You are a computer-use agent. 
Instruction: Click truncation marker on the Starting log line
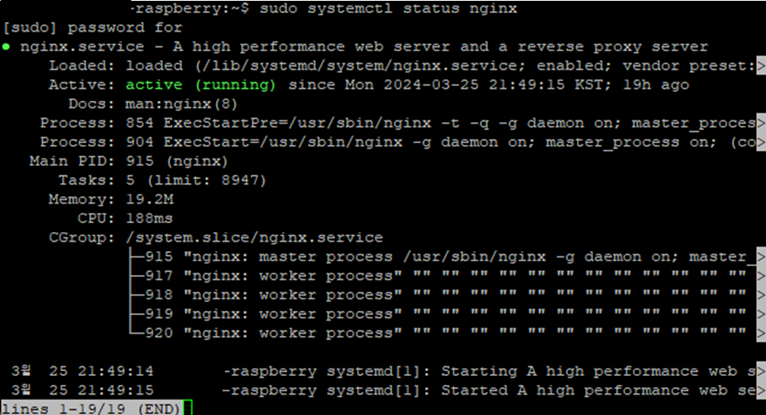[760, 372]
